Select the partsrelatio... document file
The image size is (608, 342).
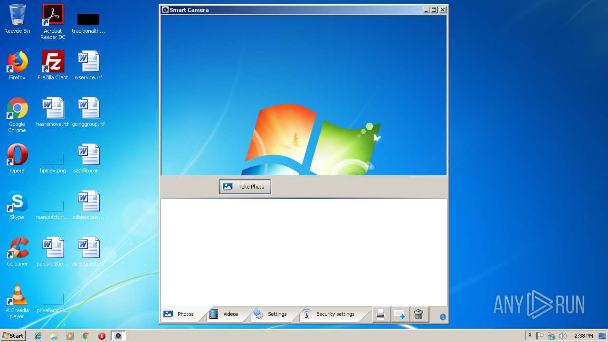[x=53, y=252]
